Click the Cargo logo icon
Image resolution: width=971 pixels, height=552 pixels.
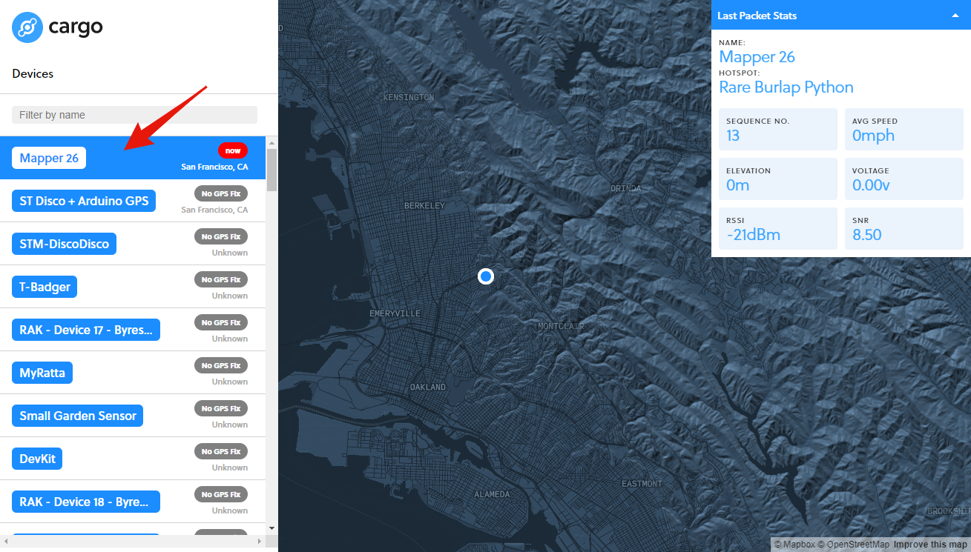27,27
